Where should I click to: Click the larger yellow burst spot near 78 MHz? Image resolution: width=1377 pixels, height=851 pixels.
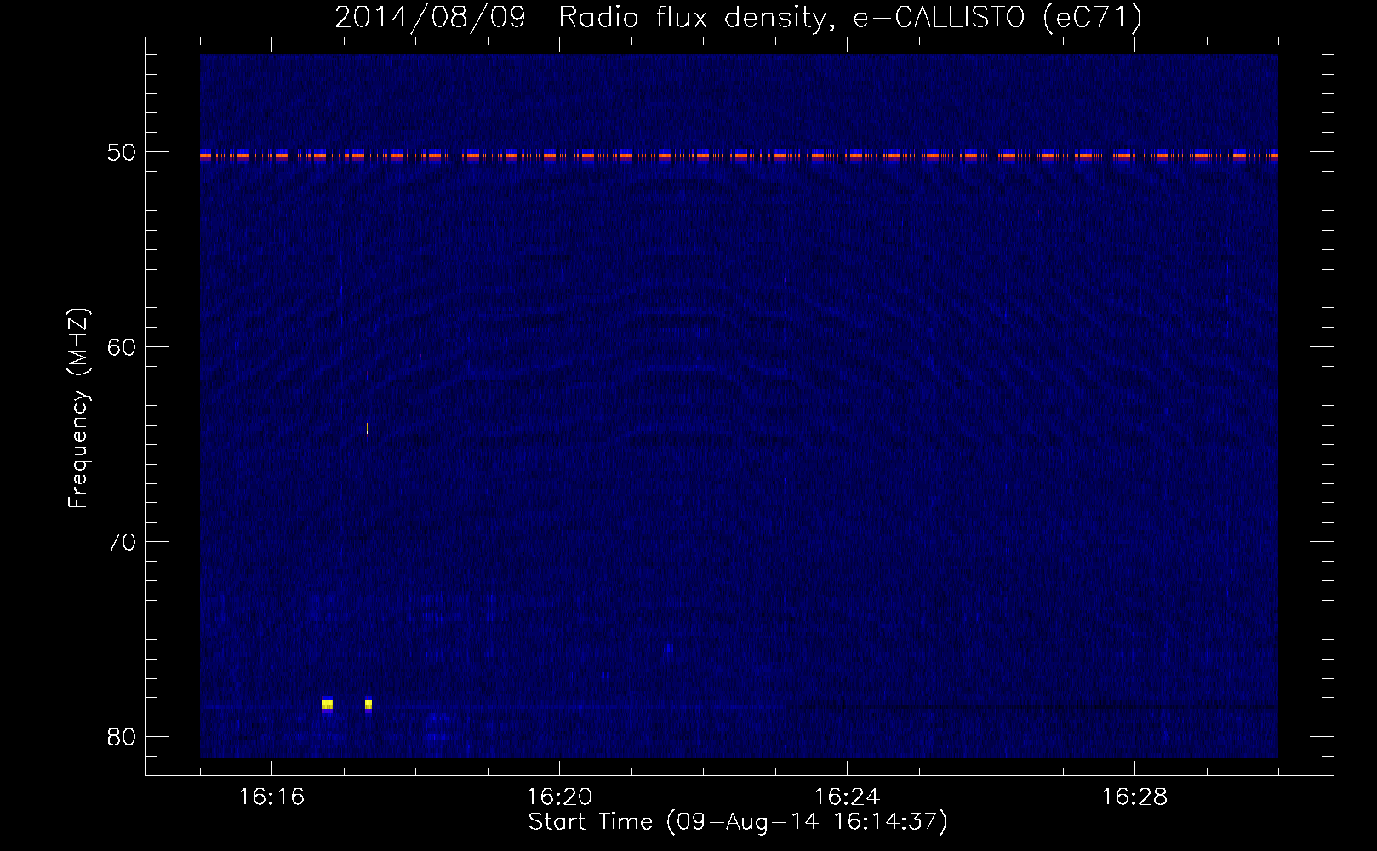pyautogui.click(x=327, y=704)
